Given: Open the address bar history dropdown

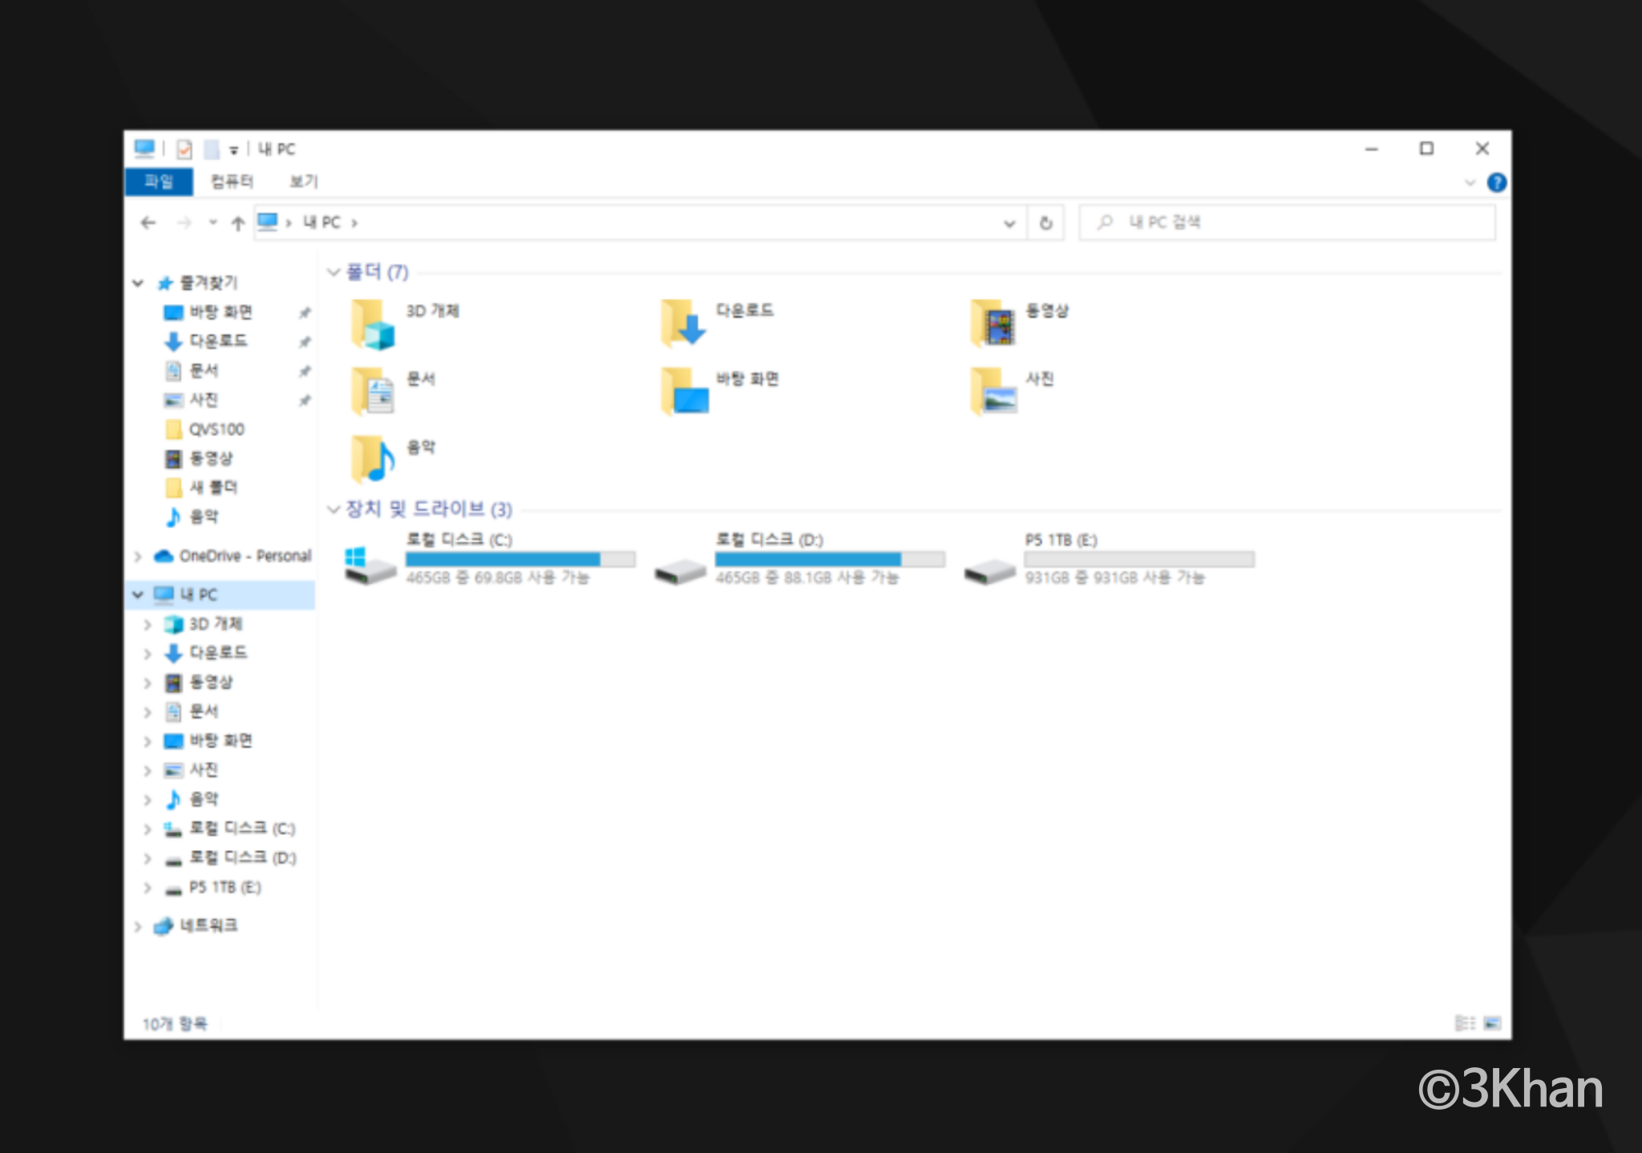Looking at the screenshot, I should pyautogui.click(x=1009, y=224).
